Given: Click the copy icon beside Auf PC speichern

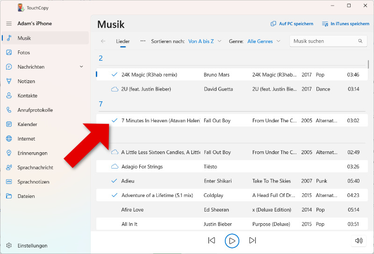Looking at the screenshot, I should pyautogui.click(x=273, y=24).
